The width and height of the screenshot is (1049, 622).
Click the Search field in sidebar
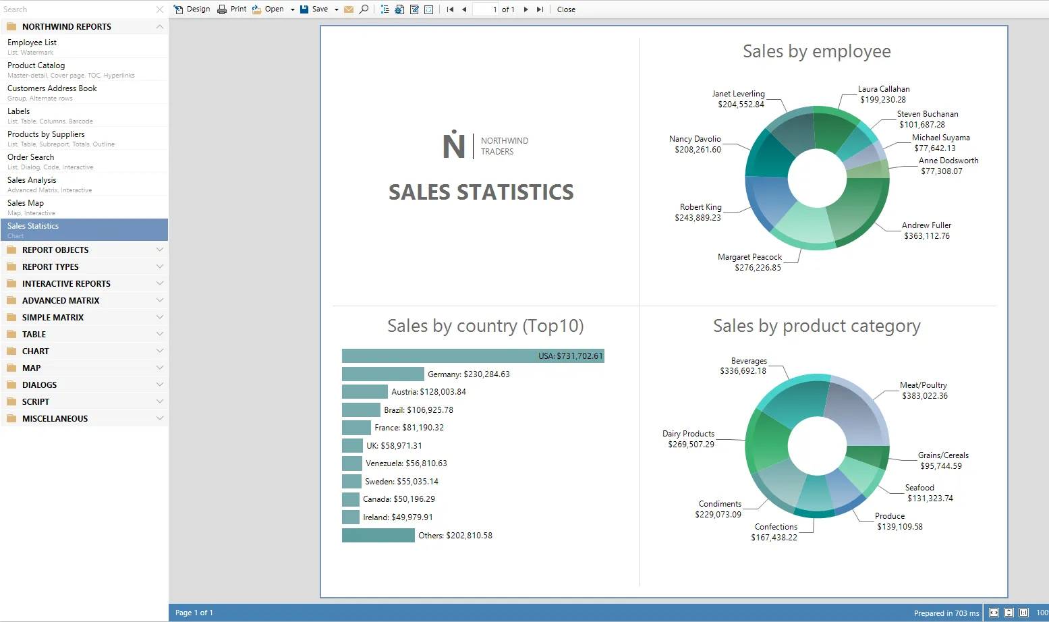(76, 9)
